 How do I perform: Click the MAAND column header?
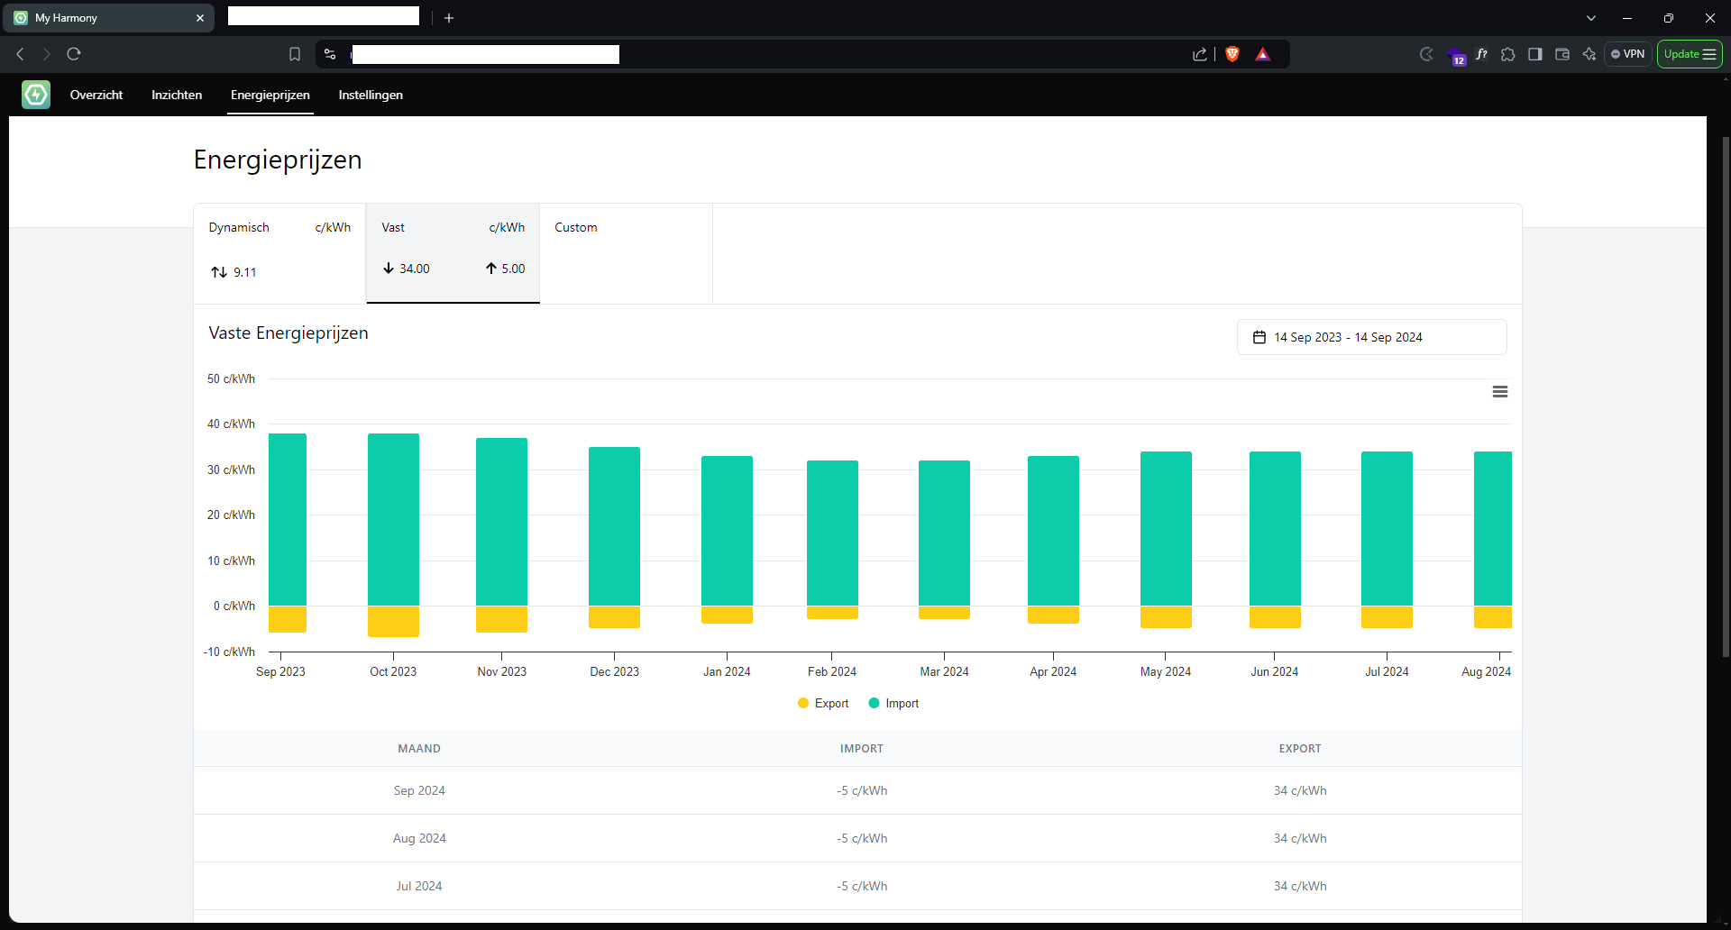coord(419,748)
